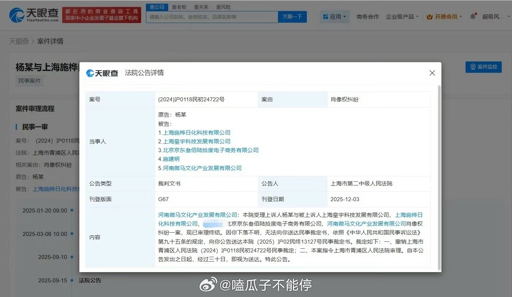The image size is (512, 297).
Task: Click the apps grid icon next to 应用
Action: [x=325, y=16]
